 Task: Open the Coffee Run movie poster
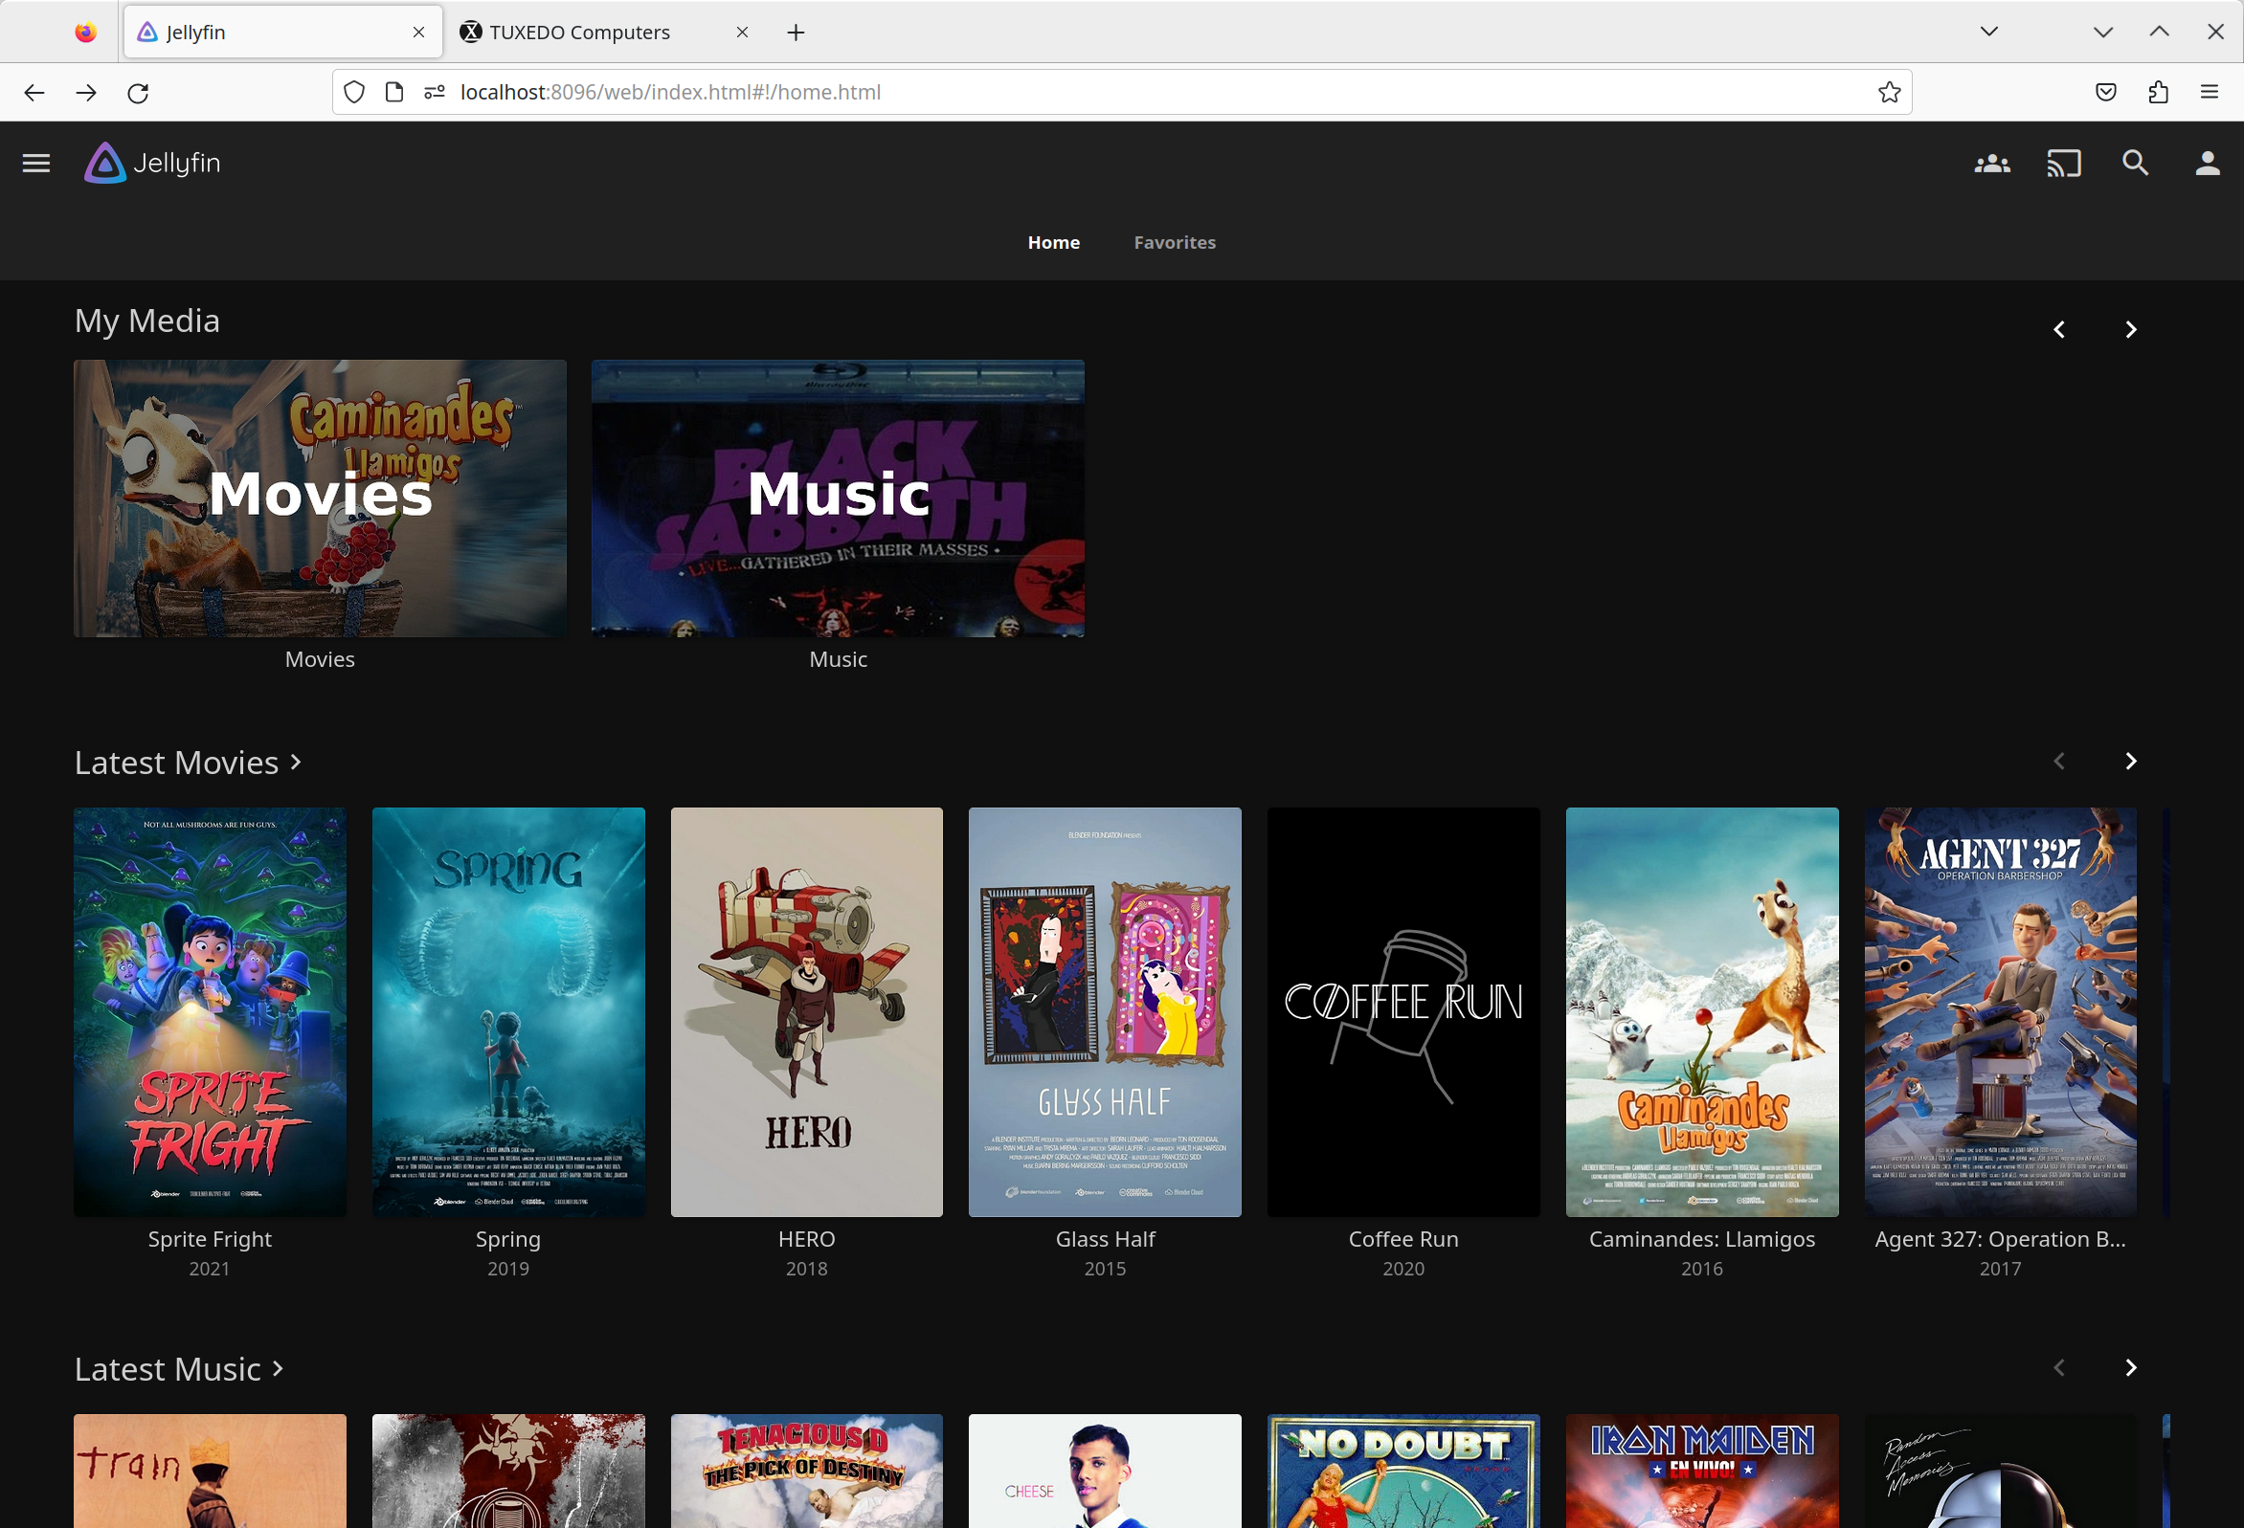point(1403,1012)
